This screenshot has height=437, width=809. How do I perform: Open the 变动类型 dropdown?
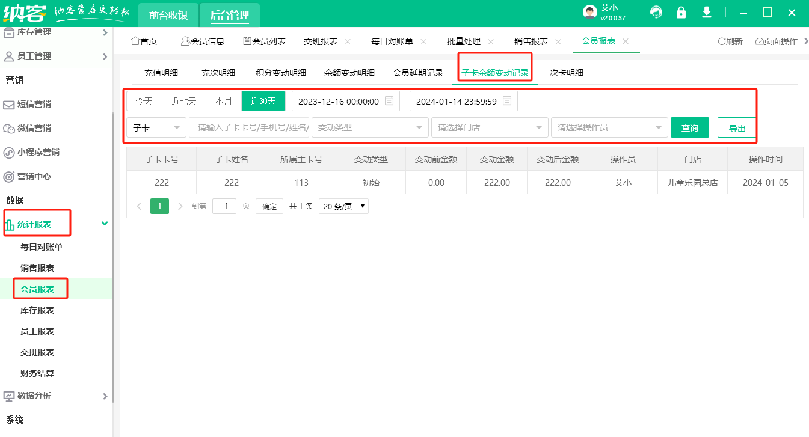coord(369,127)
